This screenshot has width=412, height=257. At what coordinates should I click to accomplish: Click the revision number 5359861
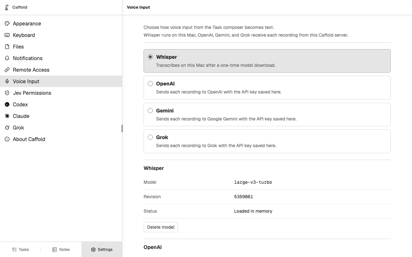point(244,197)
